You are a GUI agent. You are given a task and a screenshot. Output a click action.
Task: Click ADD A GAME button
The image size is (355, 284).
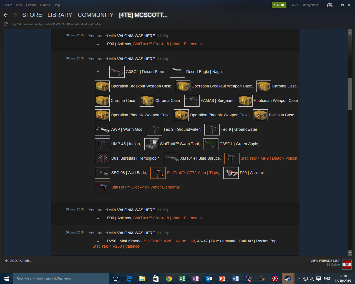pyautogui.click(x=18, y=261)
